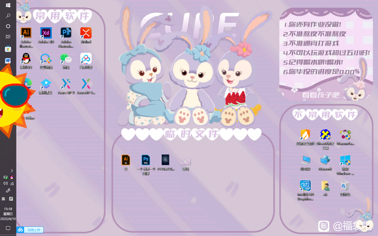This screenshot has width=378, height=236.
Task: Toggle the IME mode icon beside 英
Action: point(11,199)
